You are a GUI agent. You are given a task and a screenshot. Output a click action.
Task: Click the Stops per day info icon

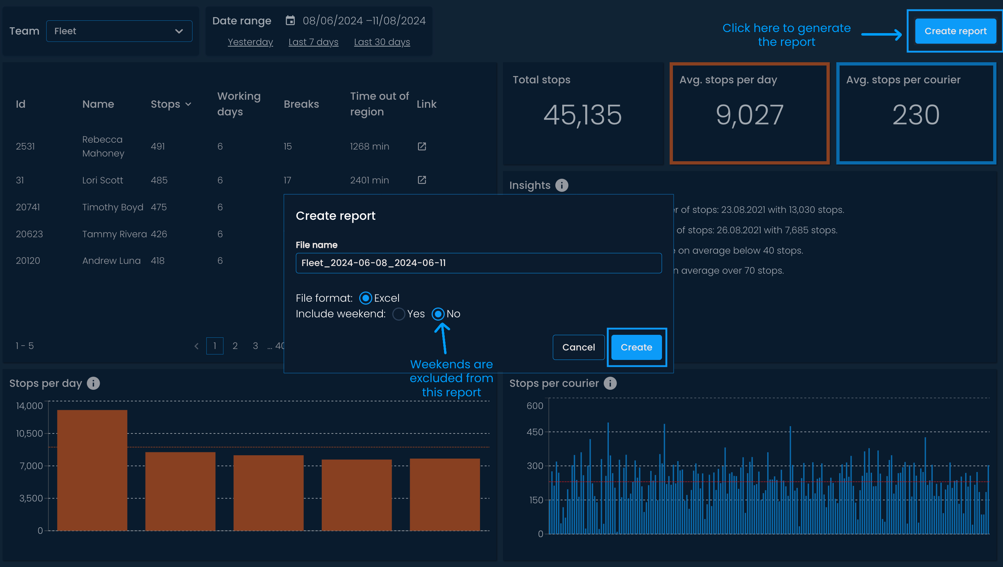(93, 383)
